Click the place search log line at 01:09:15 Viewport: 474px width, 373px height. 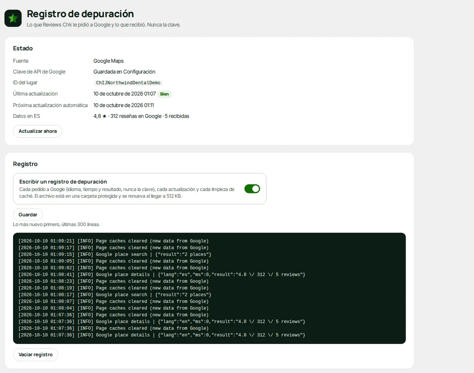(115, 254)
